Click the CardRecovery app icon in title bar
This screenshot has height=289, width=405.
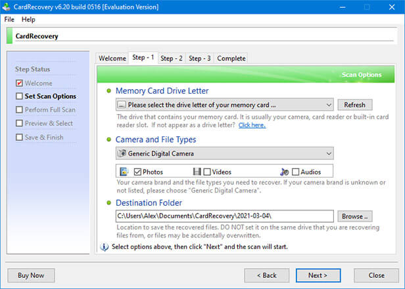click(x=6, y=7)
